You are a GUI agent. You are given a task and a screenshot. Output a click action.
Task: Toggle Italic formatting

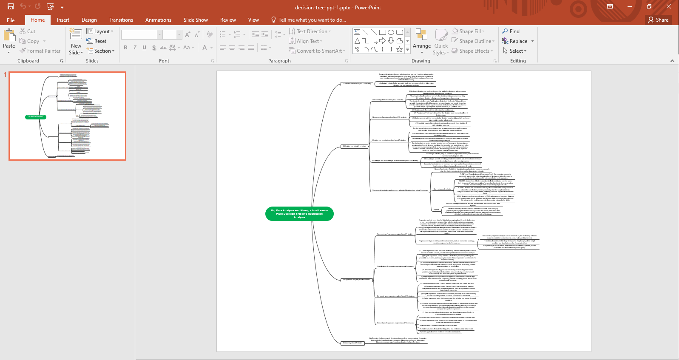pos(135,48)
